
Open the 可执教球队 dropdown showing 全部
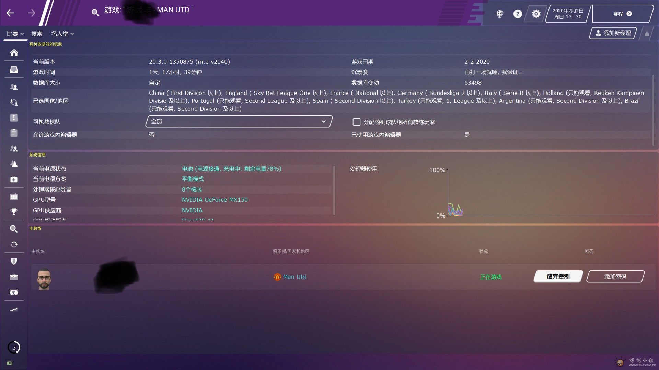pyautogui.click(x=239, y=122)
